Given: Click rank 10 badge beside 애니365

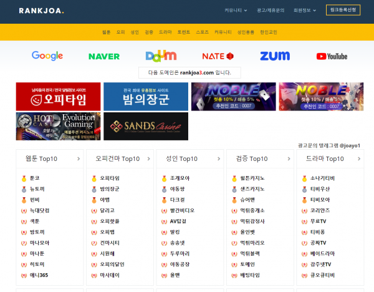Looking at the screenshot, I should pyautogui.click(x=24, y=276).
